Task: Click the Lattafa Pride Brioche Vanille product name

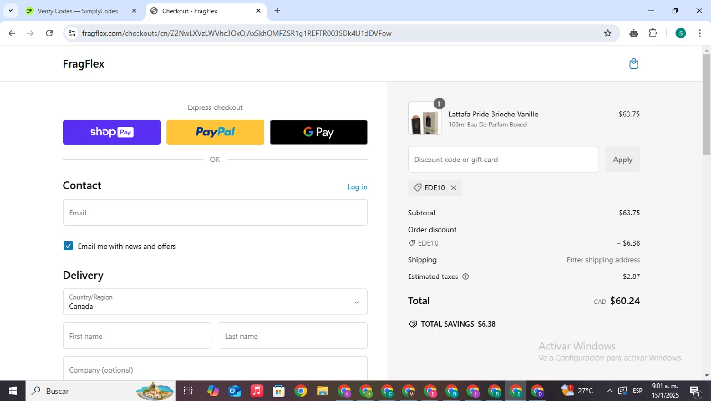Action: coord(493,114)
